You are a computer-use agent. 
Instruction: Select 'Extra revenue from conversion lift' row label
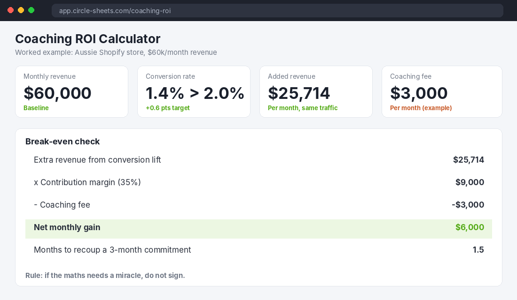pos(97,160)
